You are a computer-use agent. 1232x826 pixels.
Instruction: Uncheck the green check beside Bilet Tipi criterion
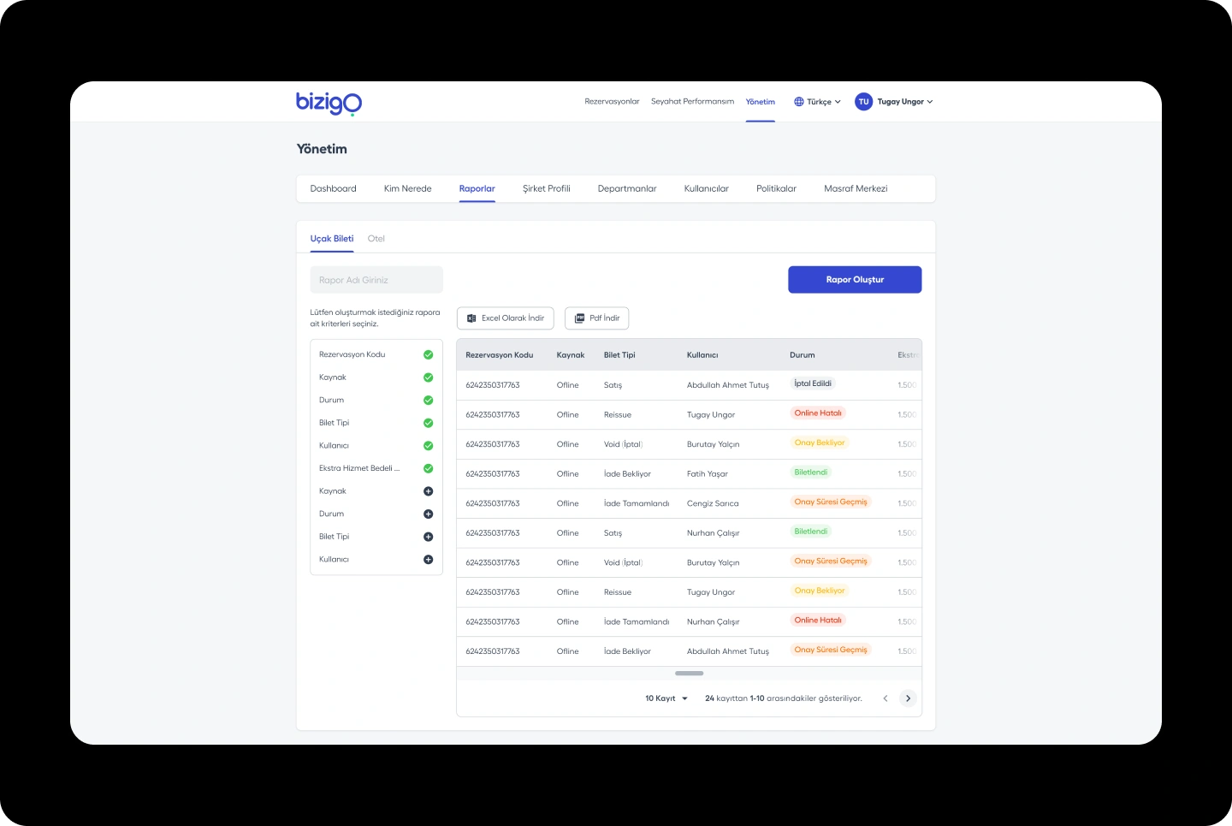[x=429, y=423]
